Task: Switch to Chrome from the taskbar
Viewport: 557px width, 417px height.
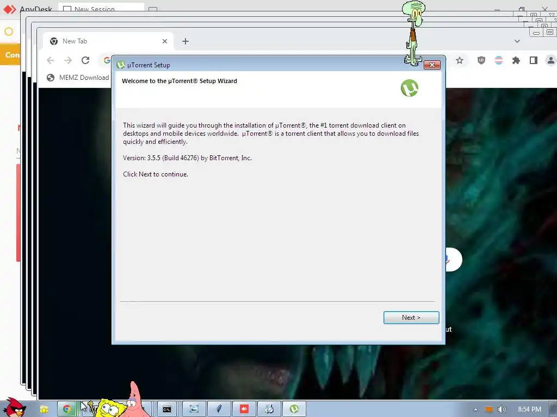Action: [67, 409]
